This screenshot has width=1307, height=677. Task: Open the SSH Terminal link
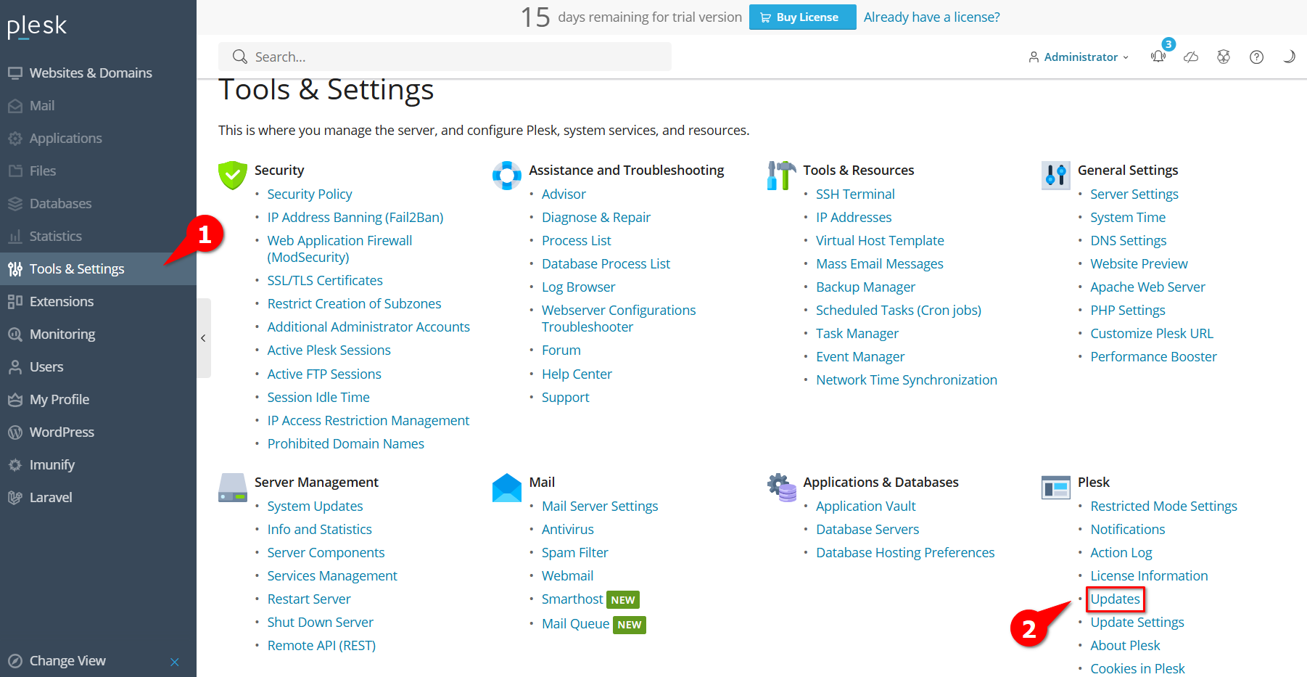855,194
